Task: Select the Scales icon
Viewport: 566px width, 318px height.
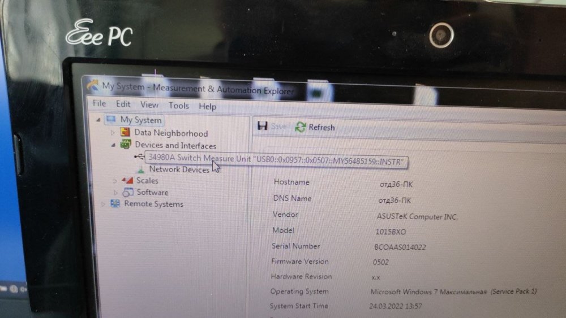Action: [127, 180]
